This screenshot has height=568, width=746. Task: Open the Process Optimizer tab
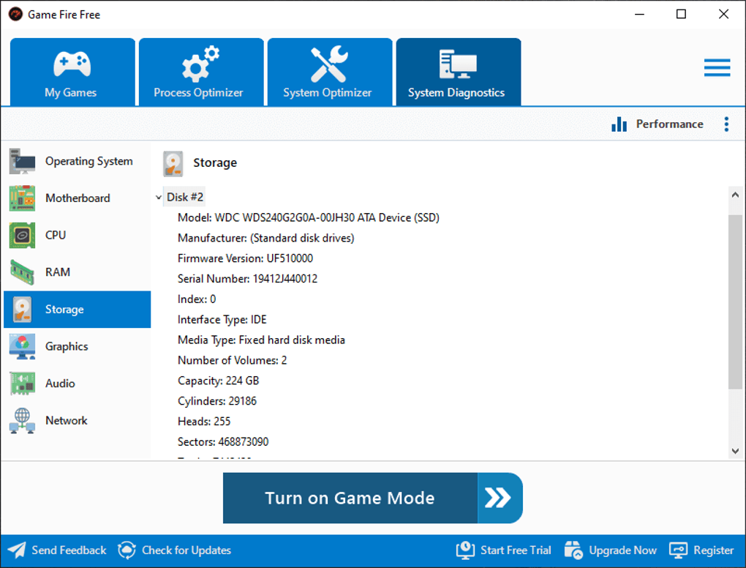click(200, 72)
